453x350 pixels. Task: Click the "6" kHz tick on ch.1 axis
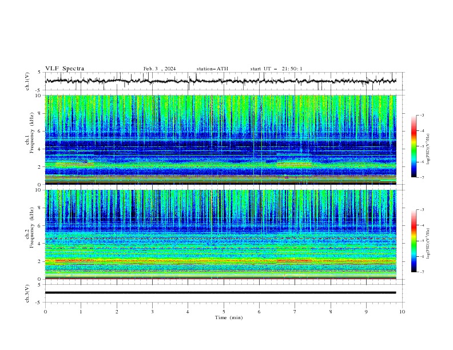point(40,131)
